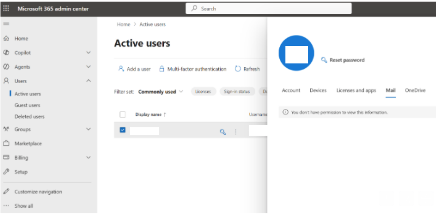Open the app launcher waffle icon
The image size is (436, 223).
click(6, 8)
